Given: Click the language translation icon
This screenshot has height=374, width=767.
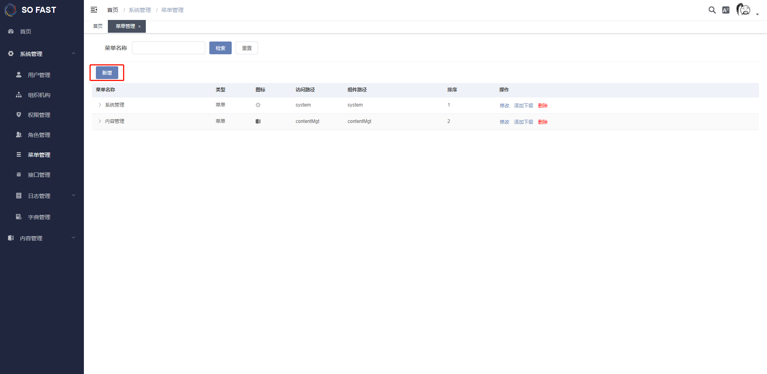Looking at the screenshot, I should pos(726,10).
